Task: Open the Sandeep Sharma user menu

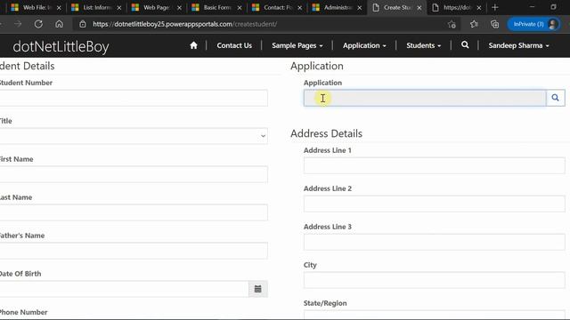Action: tap(518, 45)
